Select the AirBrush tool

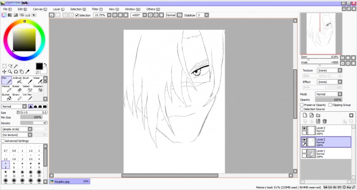click(x=17, y=80)
